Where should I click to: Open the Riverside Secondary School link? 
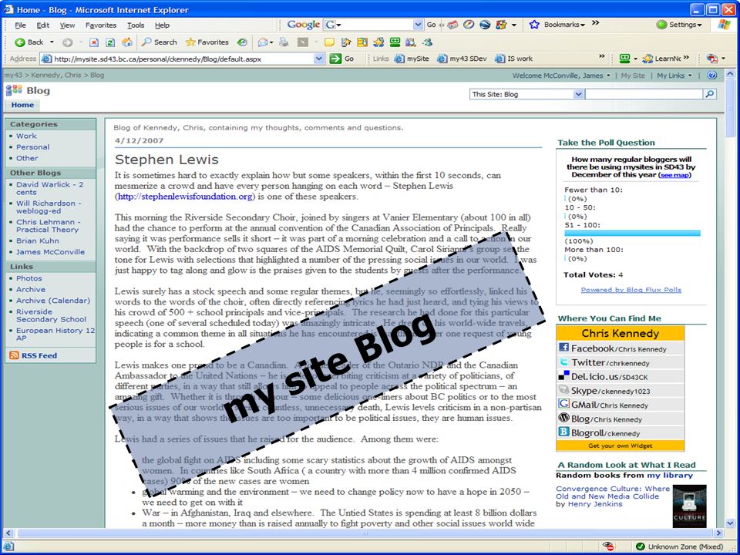[x=51, y=316]
